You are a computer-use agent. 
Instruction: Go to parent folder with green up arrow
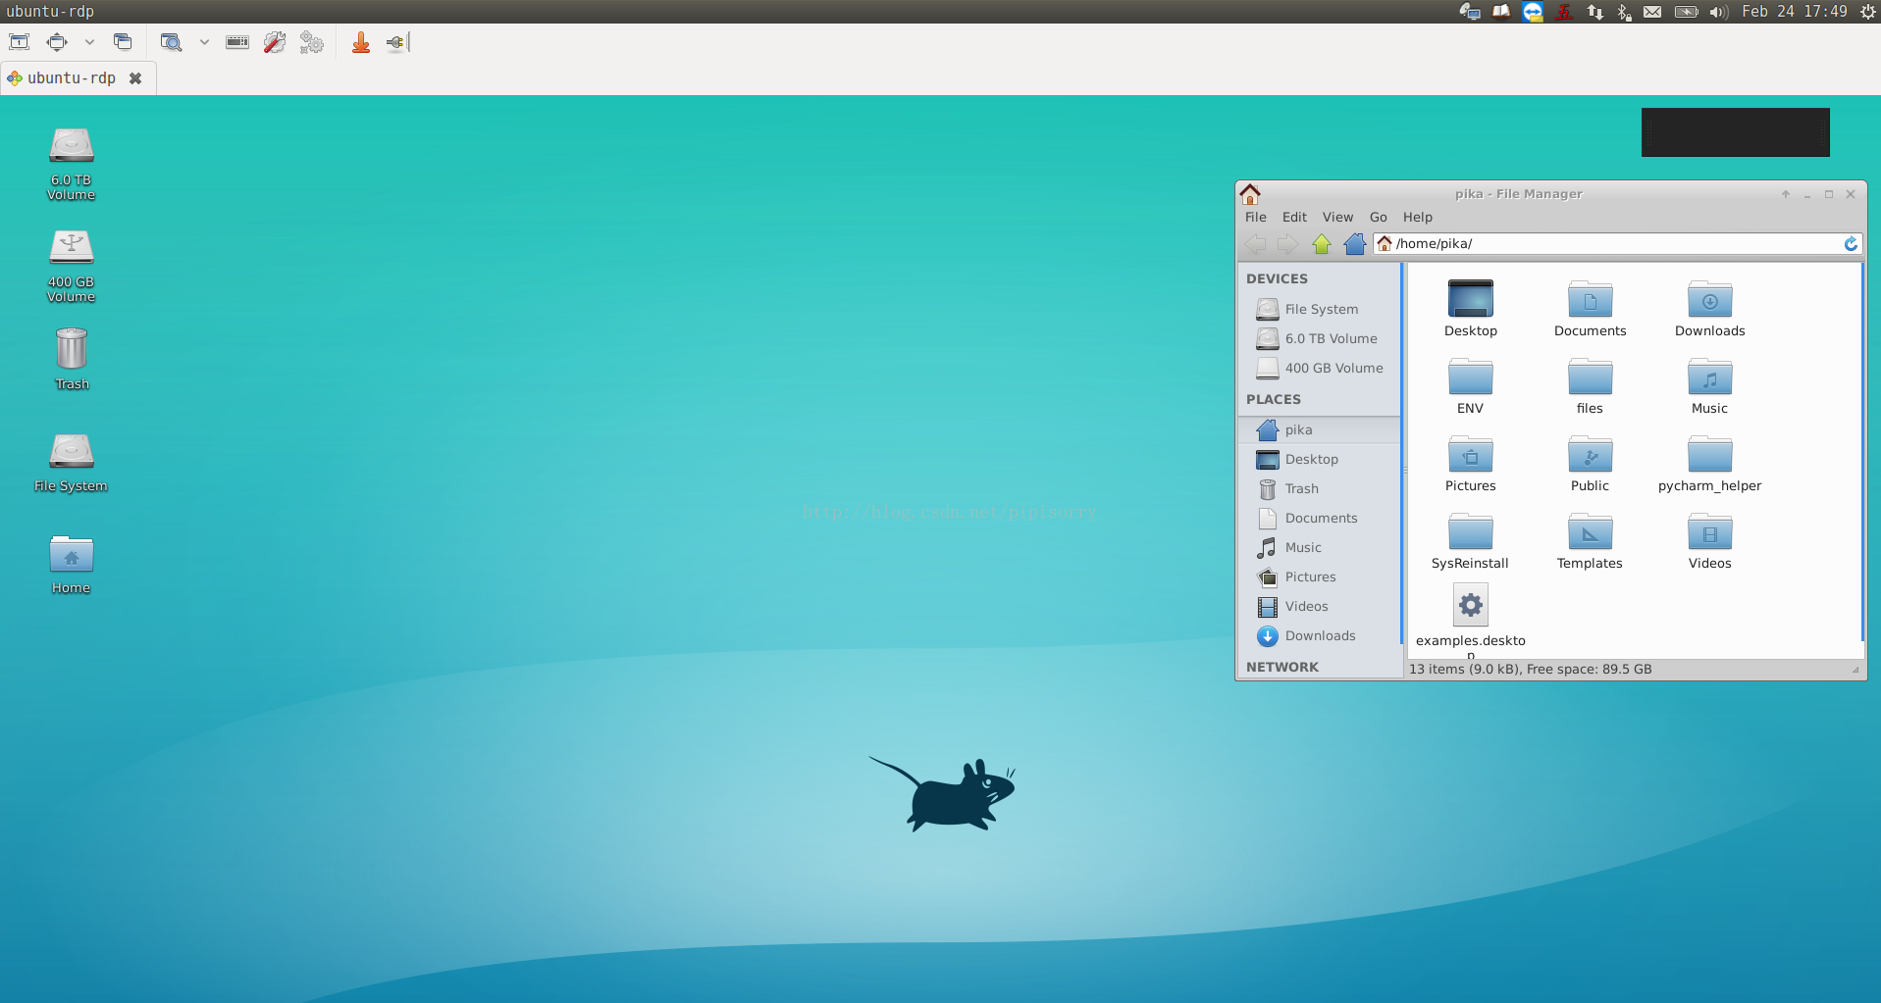pos(1322,244)
